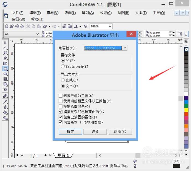Select the Interactive blend tool
This screenshot has width=191, height=171.
(x=5, y=96)
